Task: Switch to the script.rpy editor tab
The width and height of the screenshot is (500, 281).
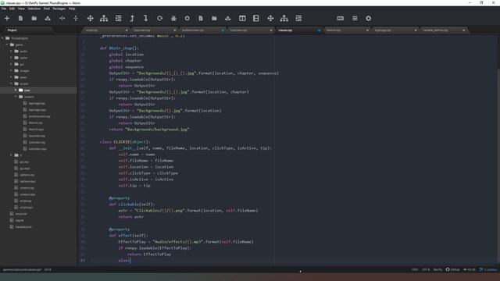Action: tap(105, 30)
